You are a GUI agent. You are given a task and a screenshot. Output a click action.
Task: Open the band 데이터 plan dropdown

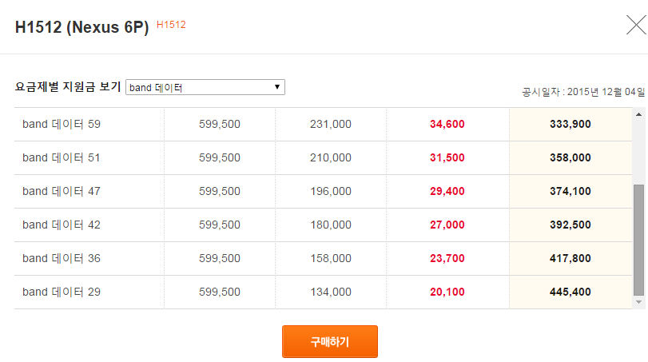[205, 87]
